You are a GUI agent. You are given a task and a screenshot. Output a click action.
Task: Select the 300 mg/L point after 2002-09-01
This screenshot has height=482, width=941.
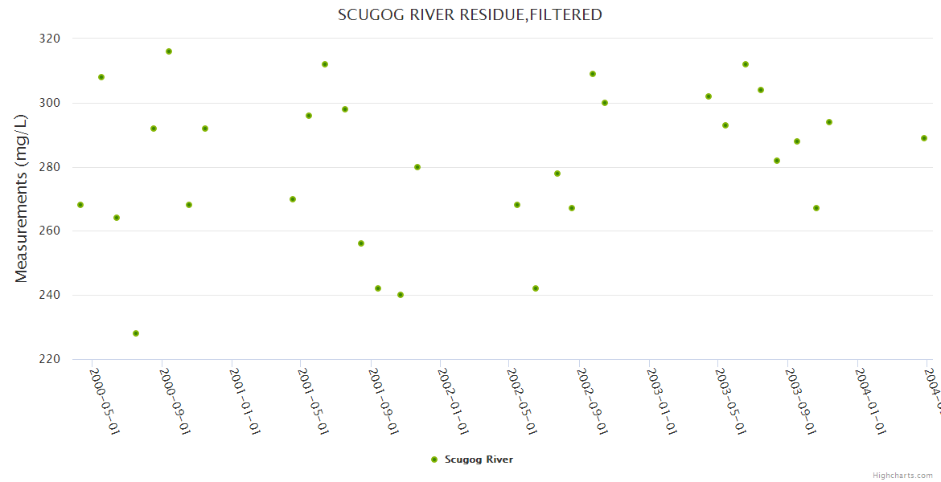click(x=605, y=103)
